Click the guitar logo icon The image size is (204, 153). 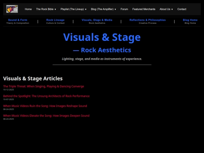(12, 9)
